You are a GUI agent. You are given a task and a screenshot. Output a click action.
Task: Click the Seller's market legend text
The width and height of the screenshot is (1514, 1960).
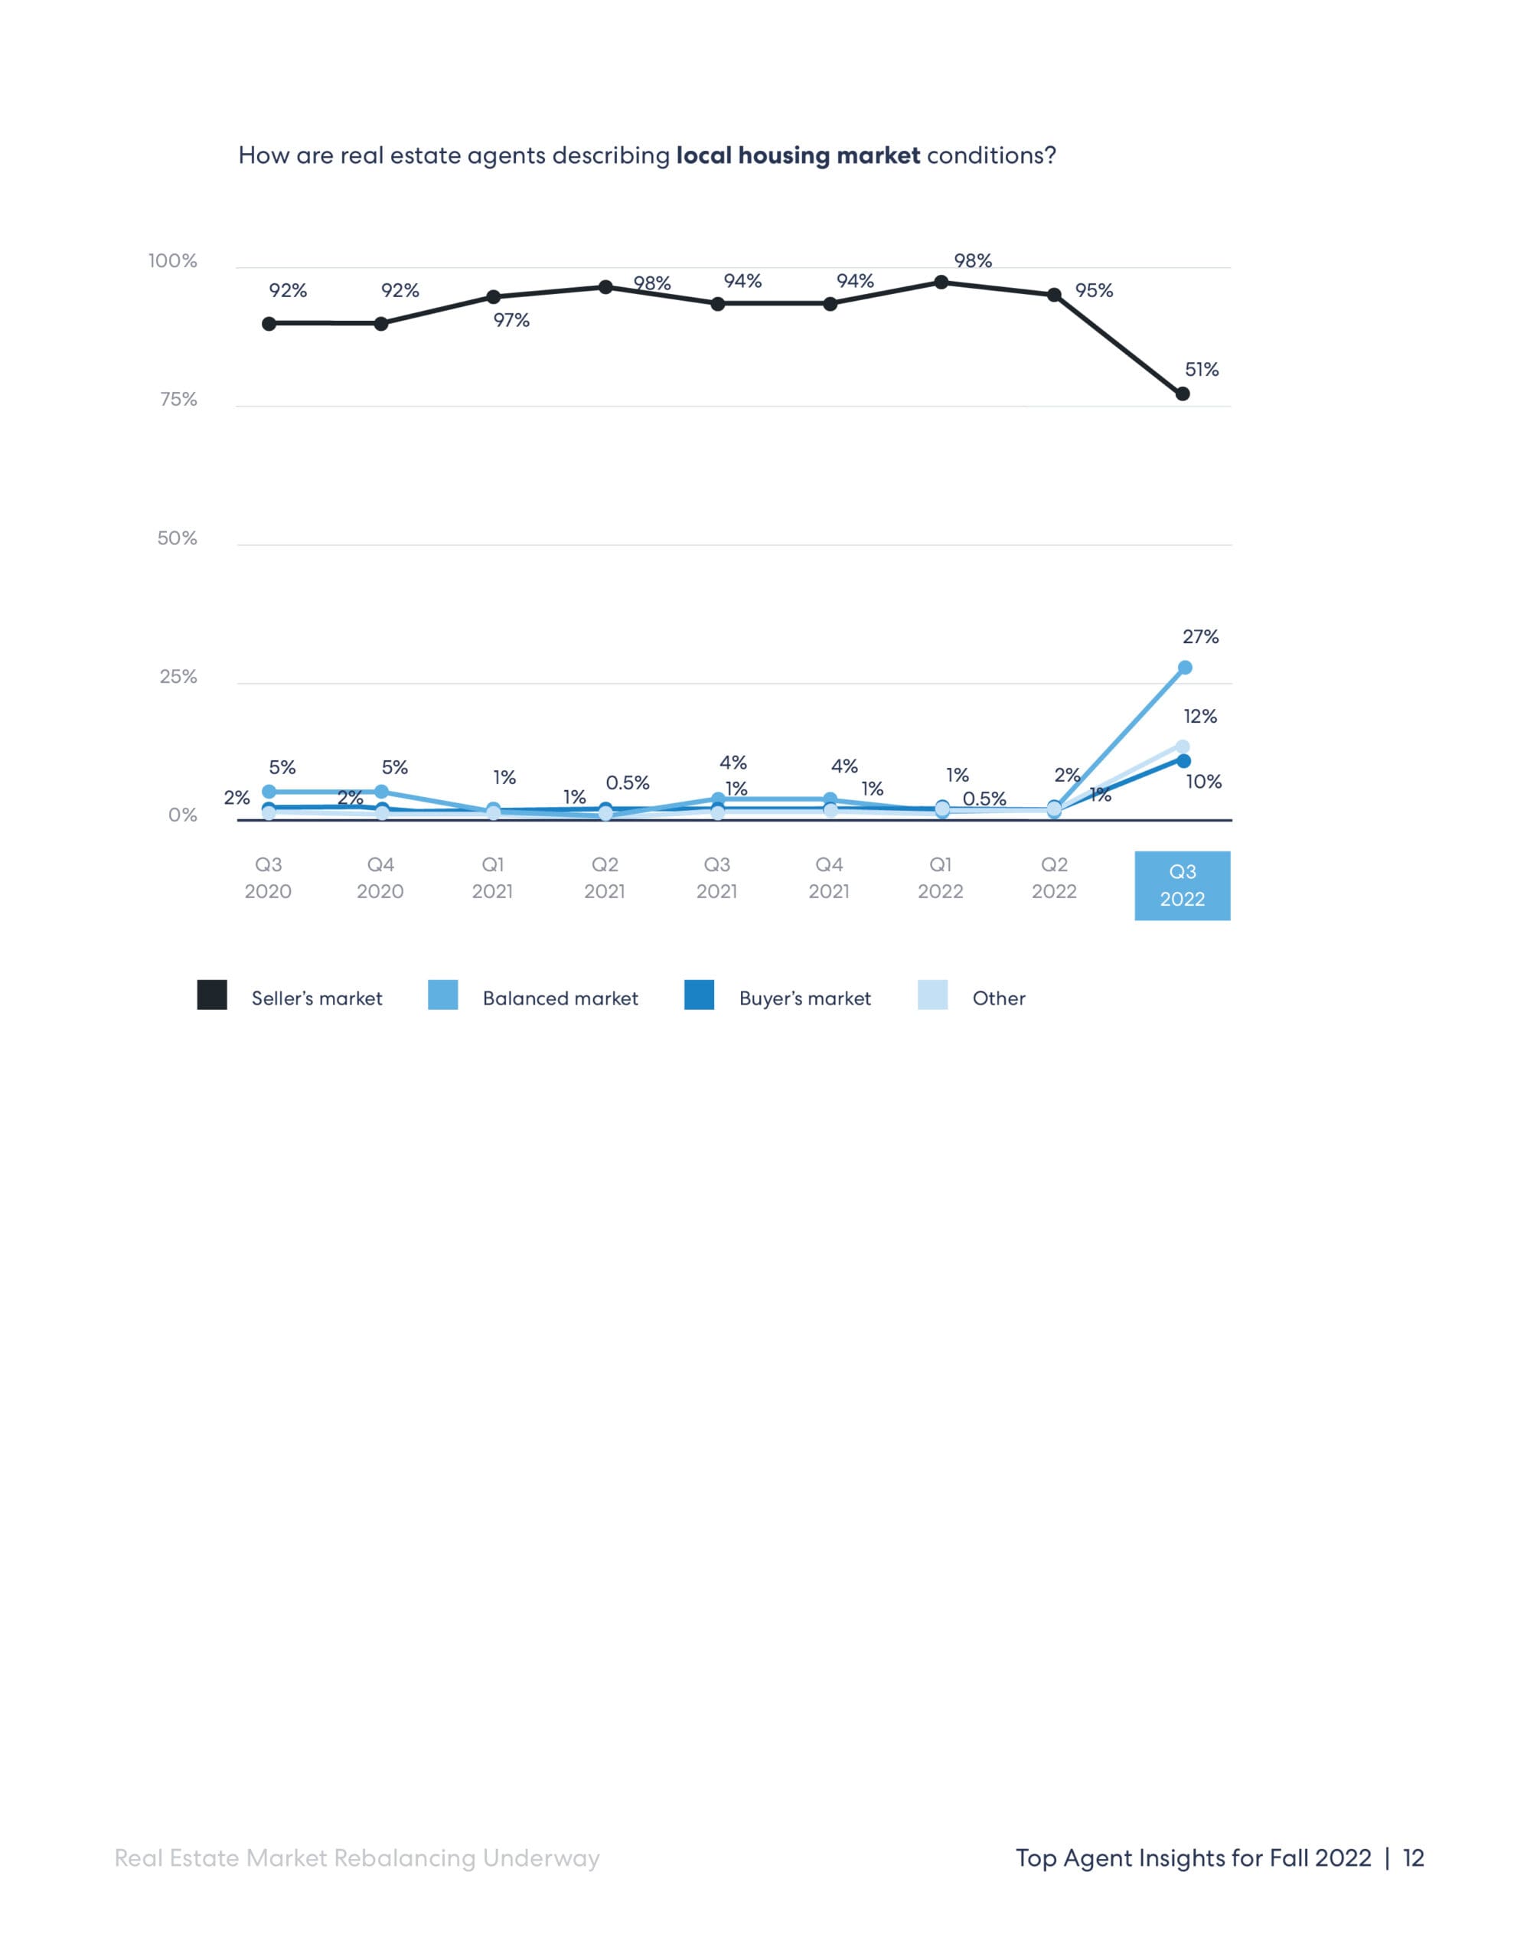(317, 998)
